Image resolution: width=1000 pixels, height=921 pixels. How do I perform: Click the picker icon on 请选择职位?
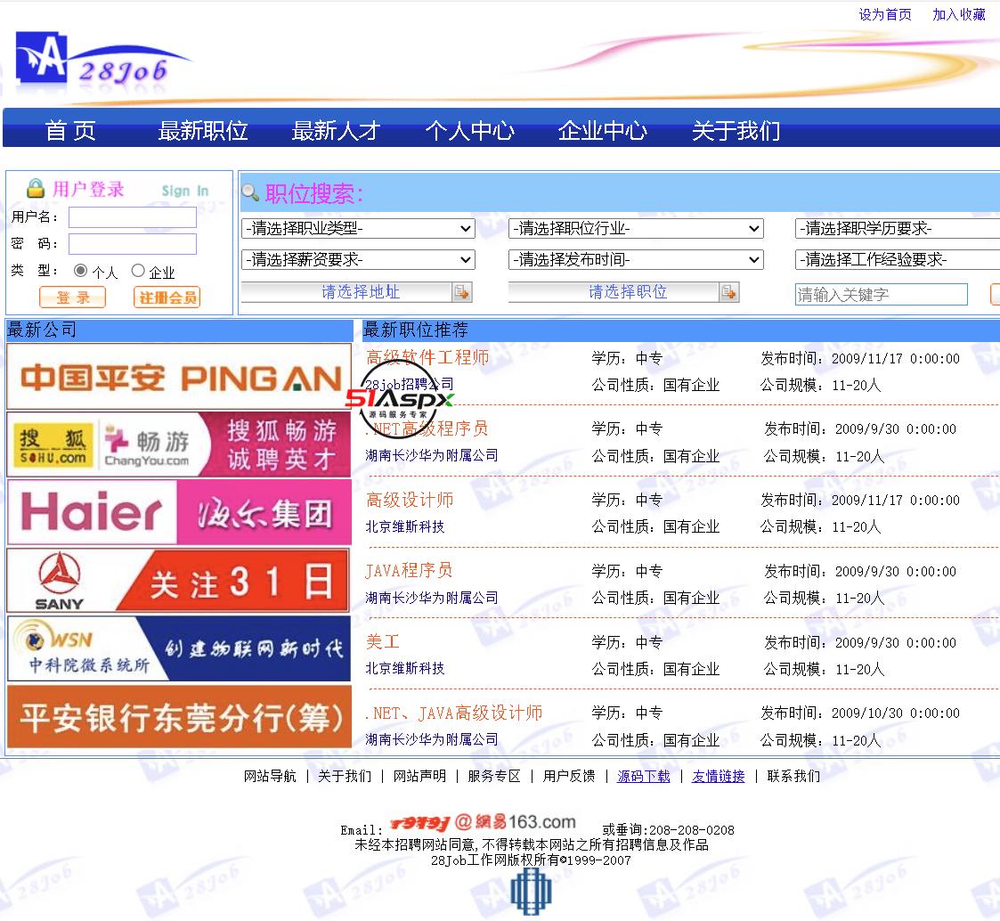[729, 292]
